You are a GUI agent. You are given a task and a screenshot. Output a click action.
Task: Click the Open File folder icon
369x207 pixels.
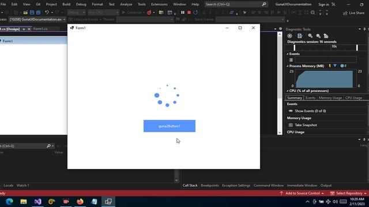25,13
